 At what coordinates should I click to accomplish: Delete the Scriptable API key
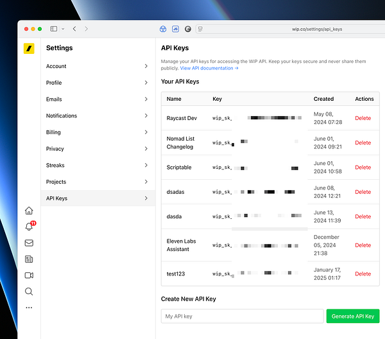point(363,168)
